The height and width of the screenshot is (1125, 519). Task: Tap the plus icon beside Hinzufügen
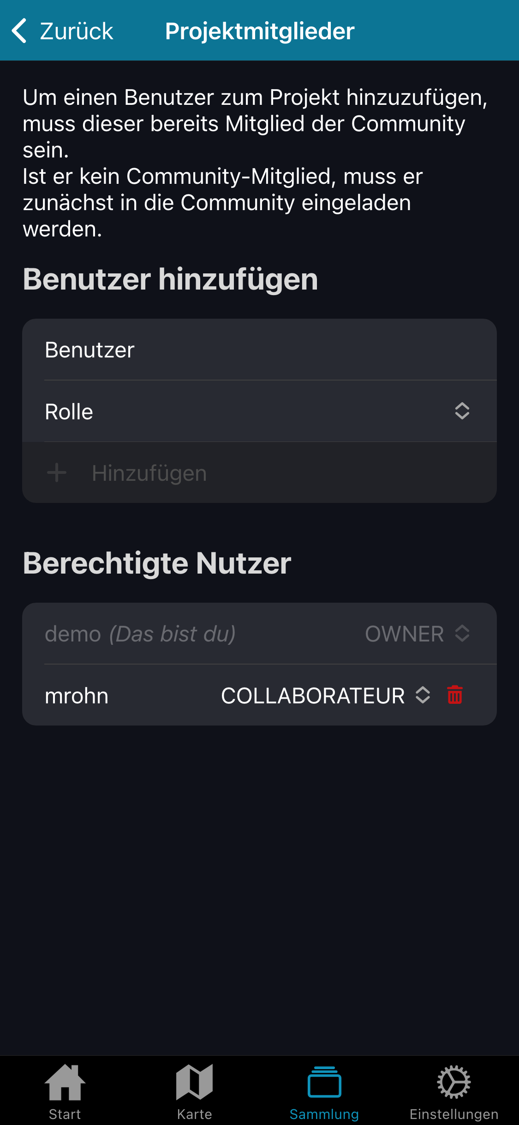click(x=57, y=473)
